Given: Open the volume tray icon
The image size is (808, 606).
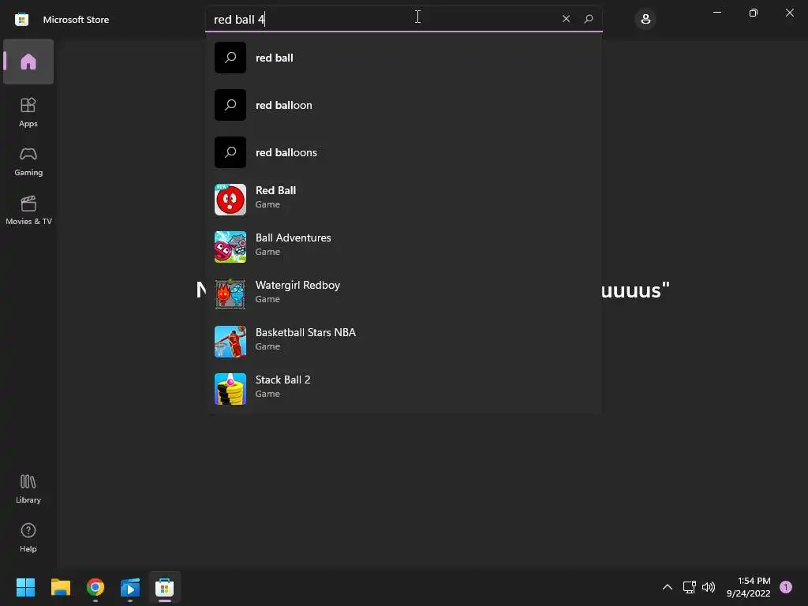Looking at the screenshot, I should [709, 587].
